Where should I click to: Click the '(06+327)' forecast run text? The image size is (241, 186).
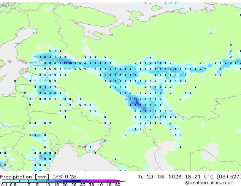[229, 177]
